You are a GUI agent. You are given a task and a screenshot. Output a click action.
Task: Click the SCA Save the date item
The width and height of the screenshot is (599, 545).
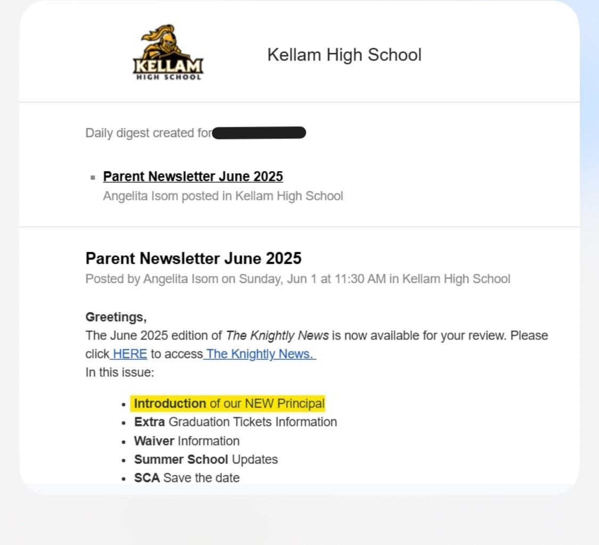pos(187,478)
